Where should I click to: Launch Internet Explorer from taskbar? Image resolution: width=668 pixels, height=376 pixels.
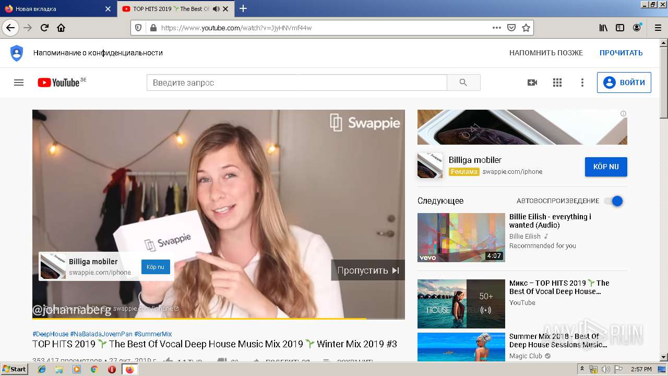pyautogui.click(x=42, y=369)
